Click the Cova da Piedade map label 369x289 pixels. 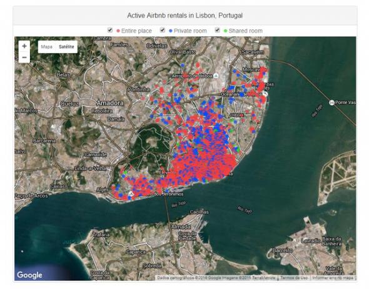point(188,236)
